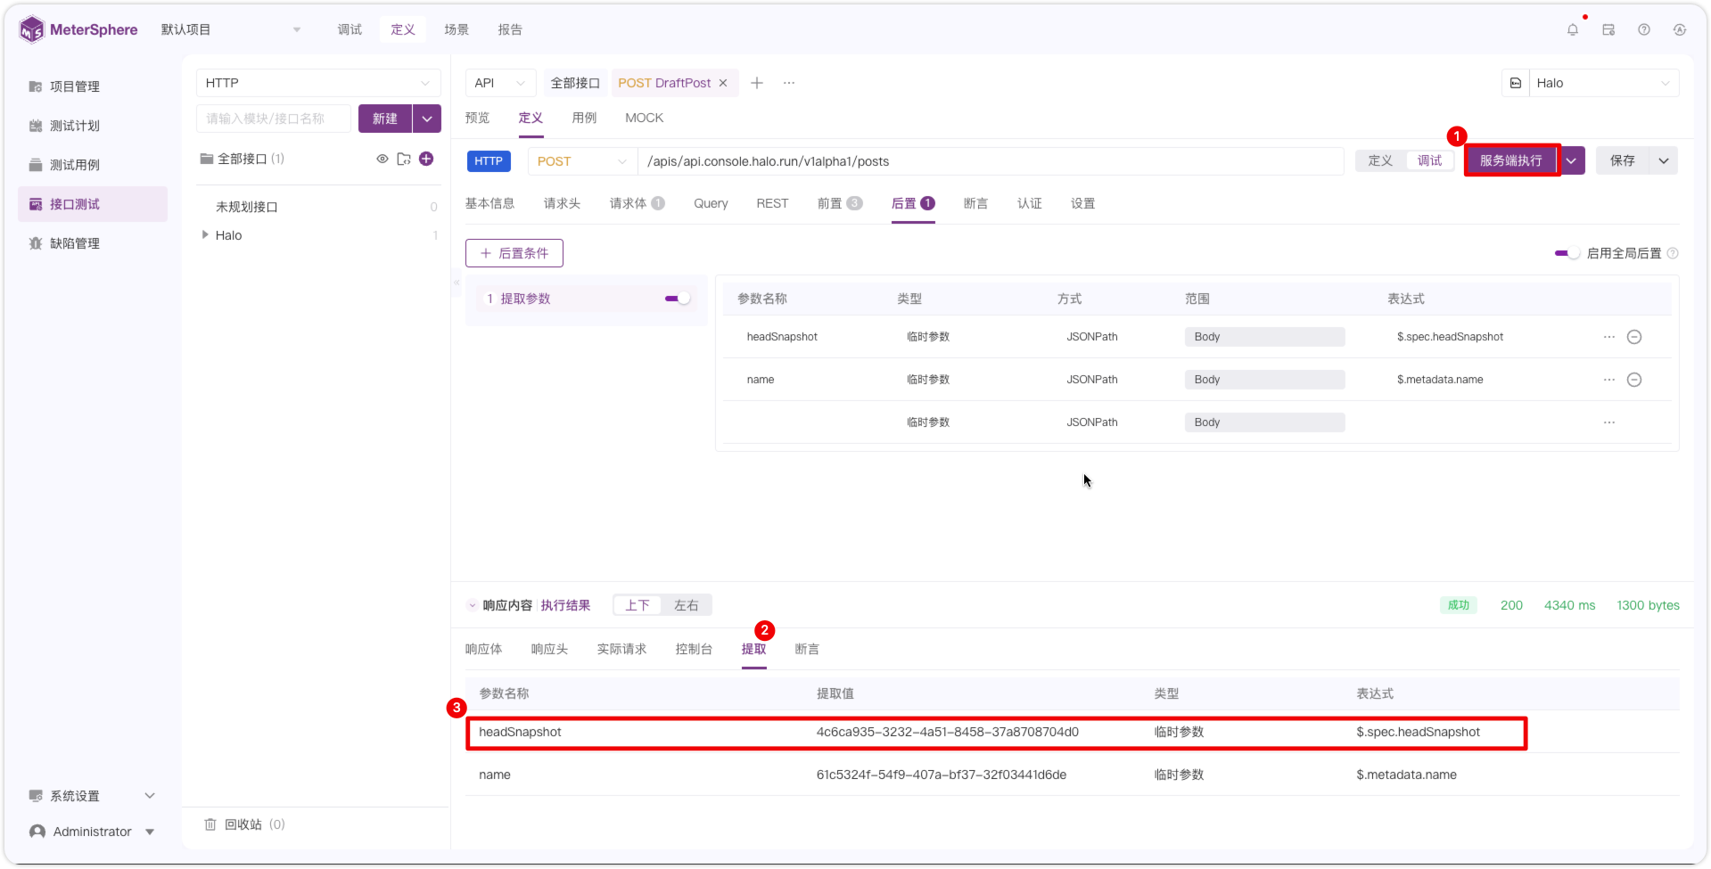1711x869 pixels.
Task: Open the dropdown arrow beside 保存
Action: point(1664,160)
